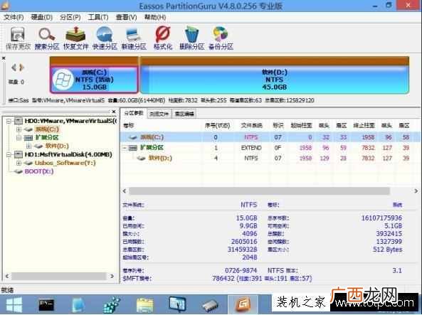Close the disk map panel with its x
The image size is (422, 315).
(x=4, y=58)
